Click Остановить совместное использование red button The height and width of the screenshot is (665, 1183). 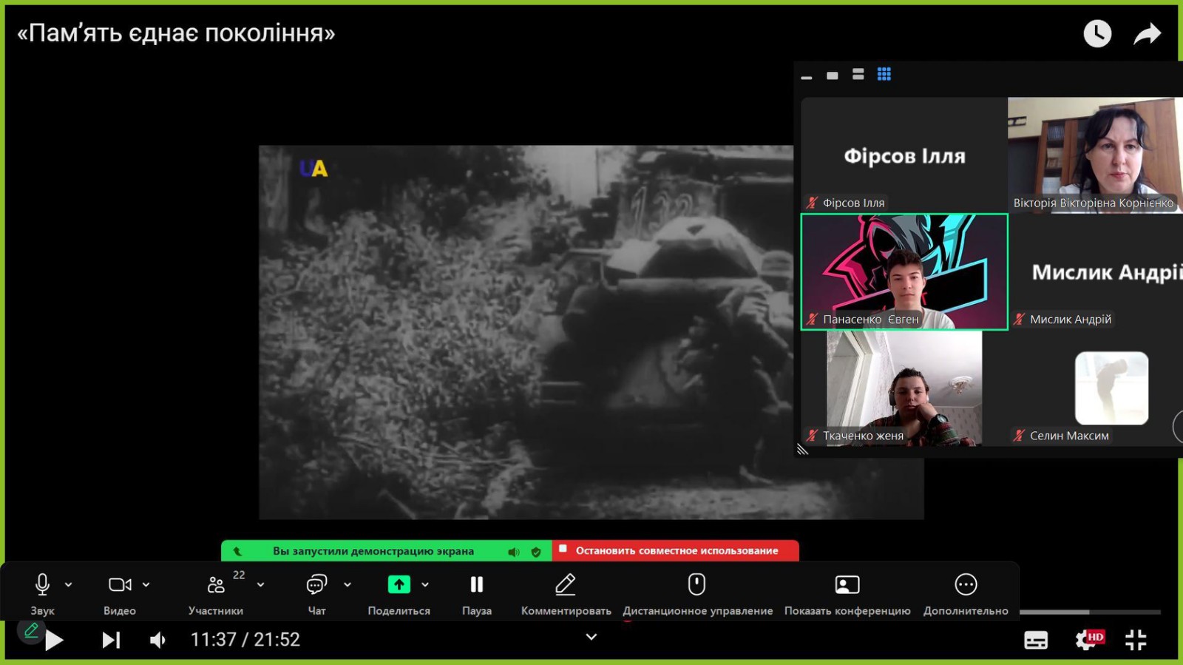(675, 550)
